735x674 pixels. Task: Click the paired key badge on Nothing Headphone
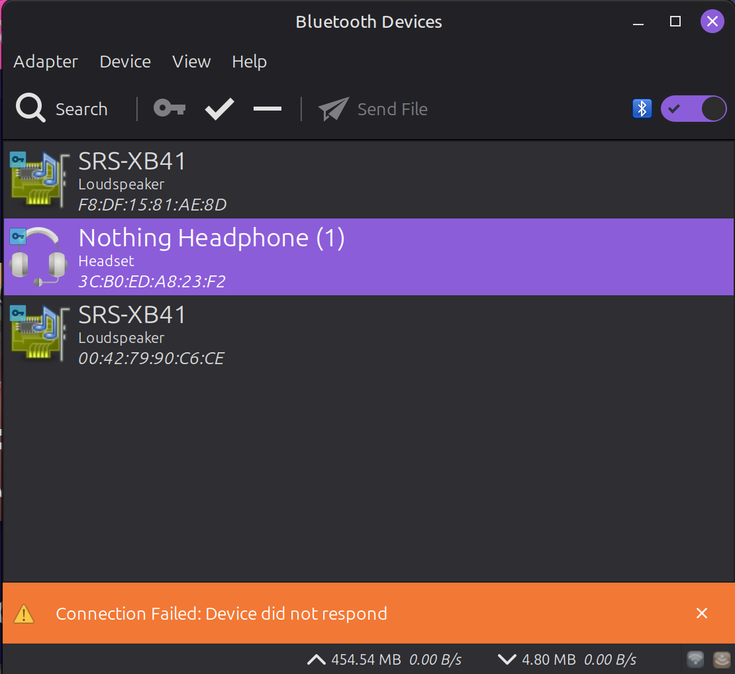19,236
